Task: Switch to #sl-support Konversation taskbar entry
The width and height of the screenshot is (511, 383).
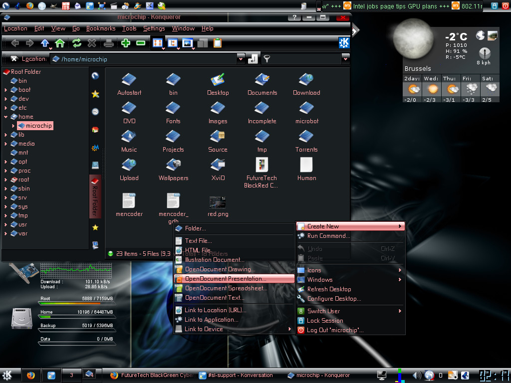Action: 236,375
